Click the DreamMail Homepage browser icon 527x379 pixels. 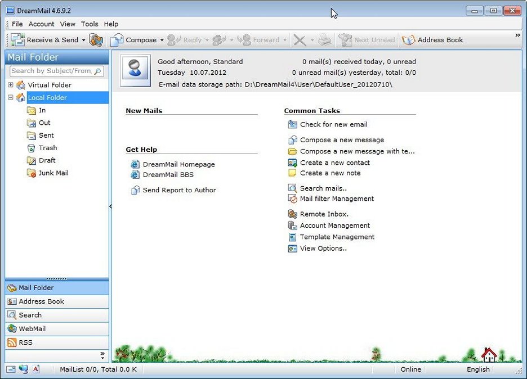[x=135, y=165]
